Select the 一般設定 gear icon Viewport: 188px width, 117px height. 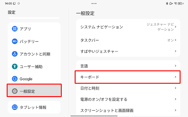click(15, 91)
